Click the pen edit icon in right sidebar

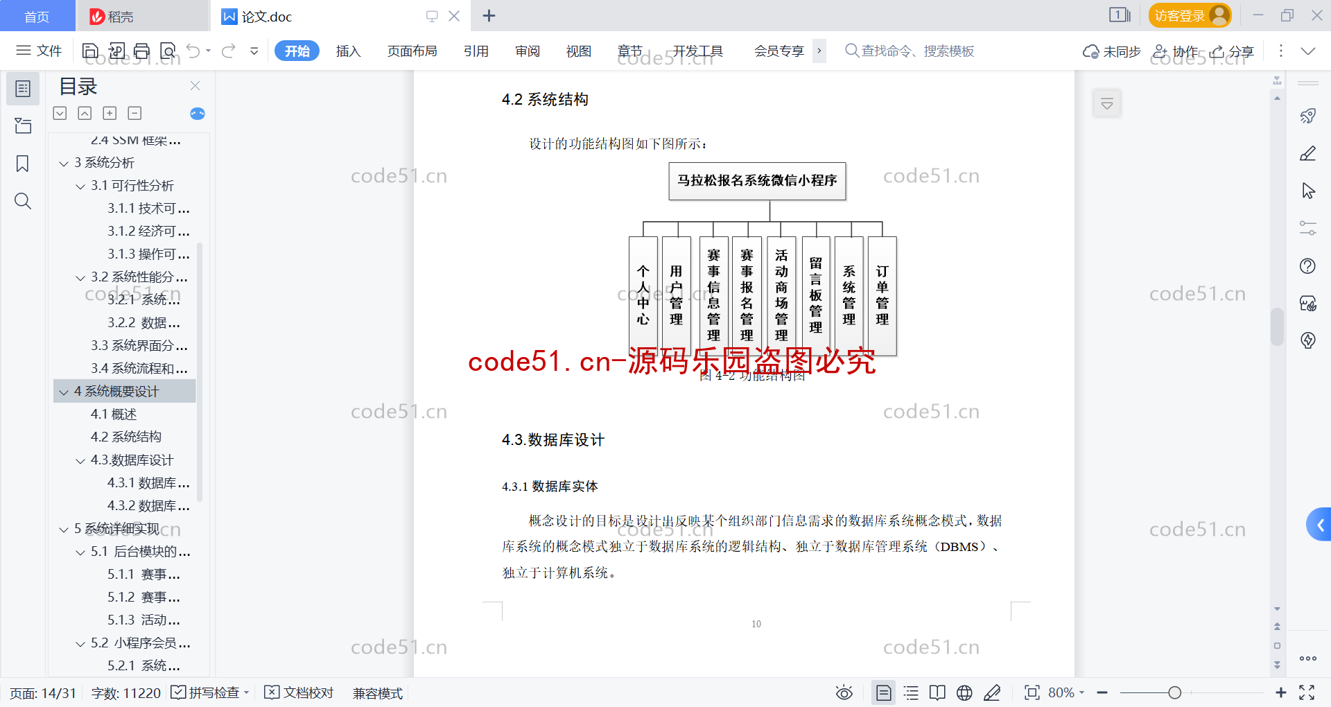coord(1308,153)
